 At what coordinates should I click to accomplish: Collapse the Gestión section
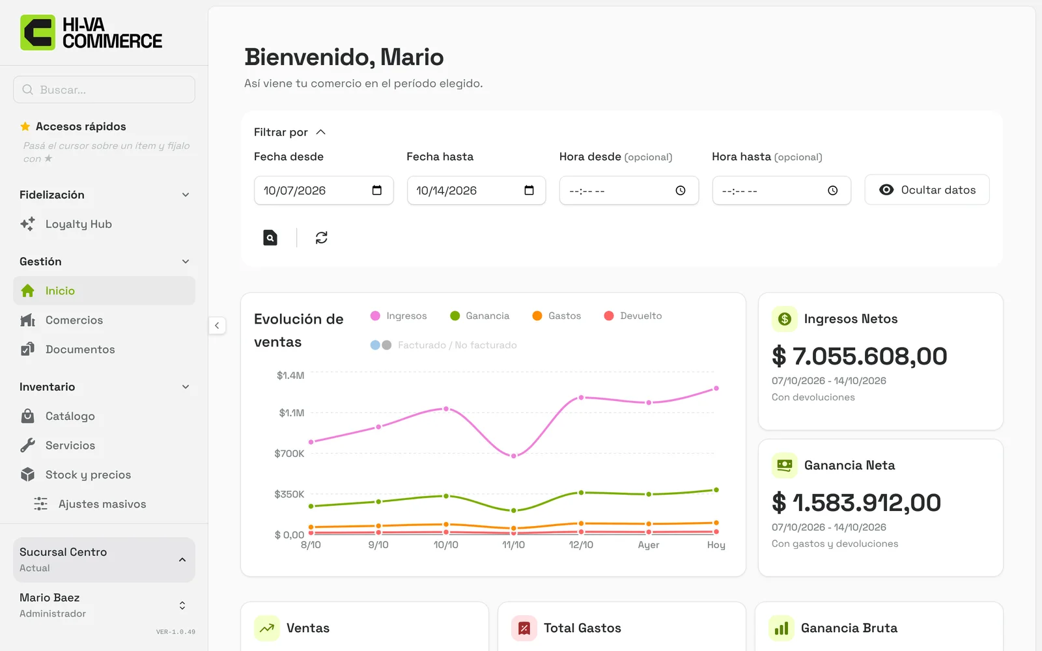pyautogui.click(x=104, y=261)
